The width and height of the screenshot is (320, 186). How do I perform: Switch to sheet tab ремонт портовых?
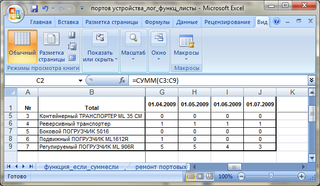[161, 167]
